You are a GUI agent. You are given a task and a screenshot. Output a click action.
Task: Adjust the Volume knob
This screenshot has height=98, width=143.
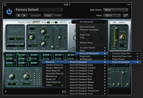click(122, 38)
